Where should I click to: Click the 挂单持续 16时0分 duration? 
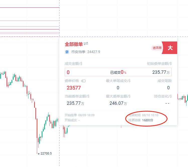141,120
